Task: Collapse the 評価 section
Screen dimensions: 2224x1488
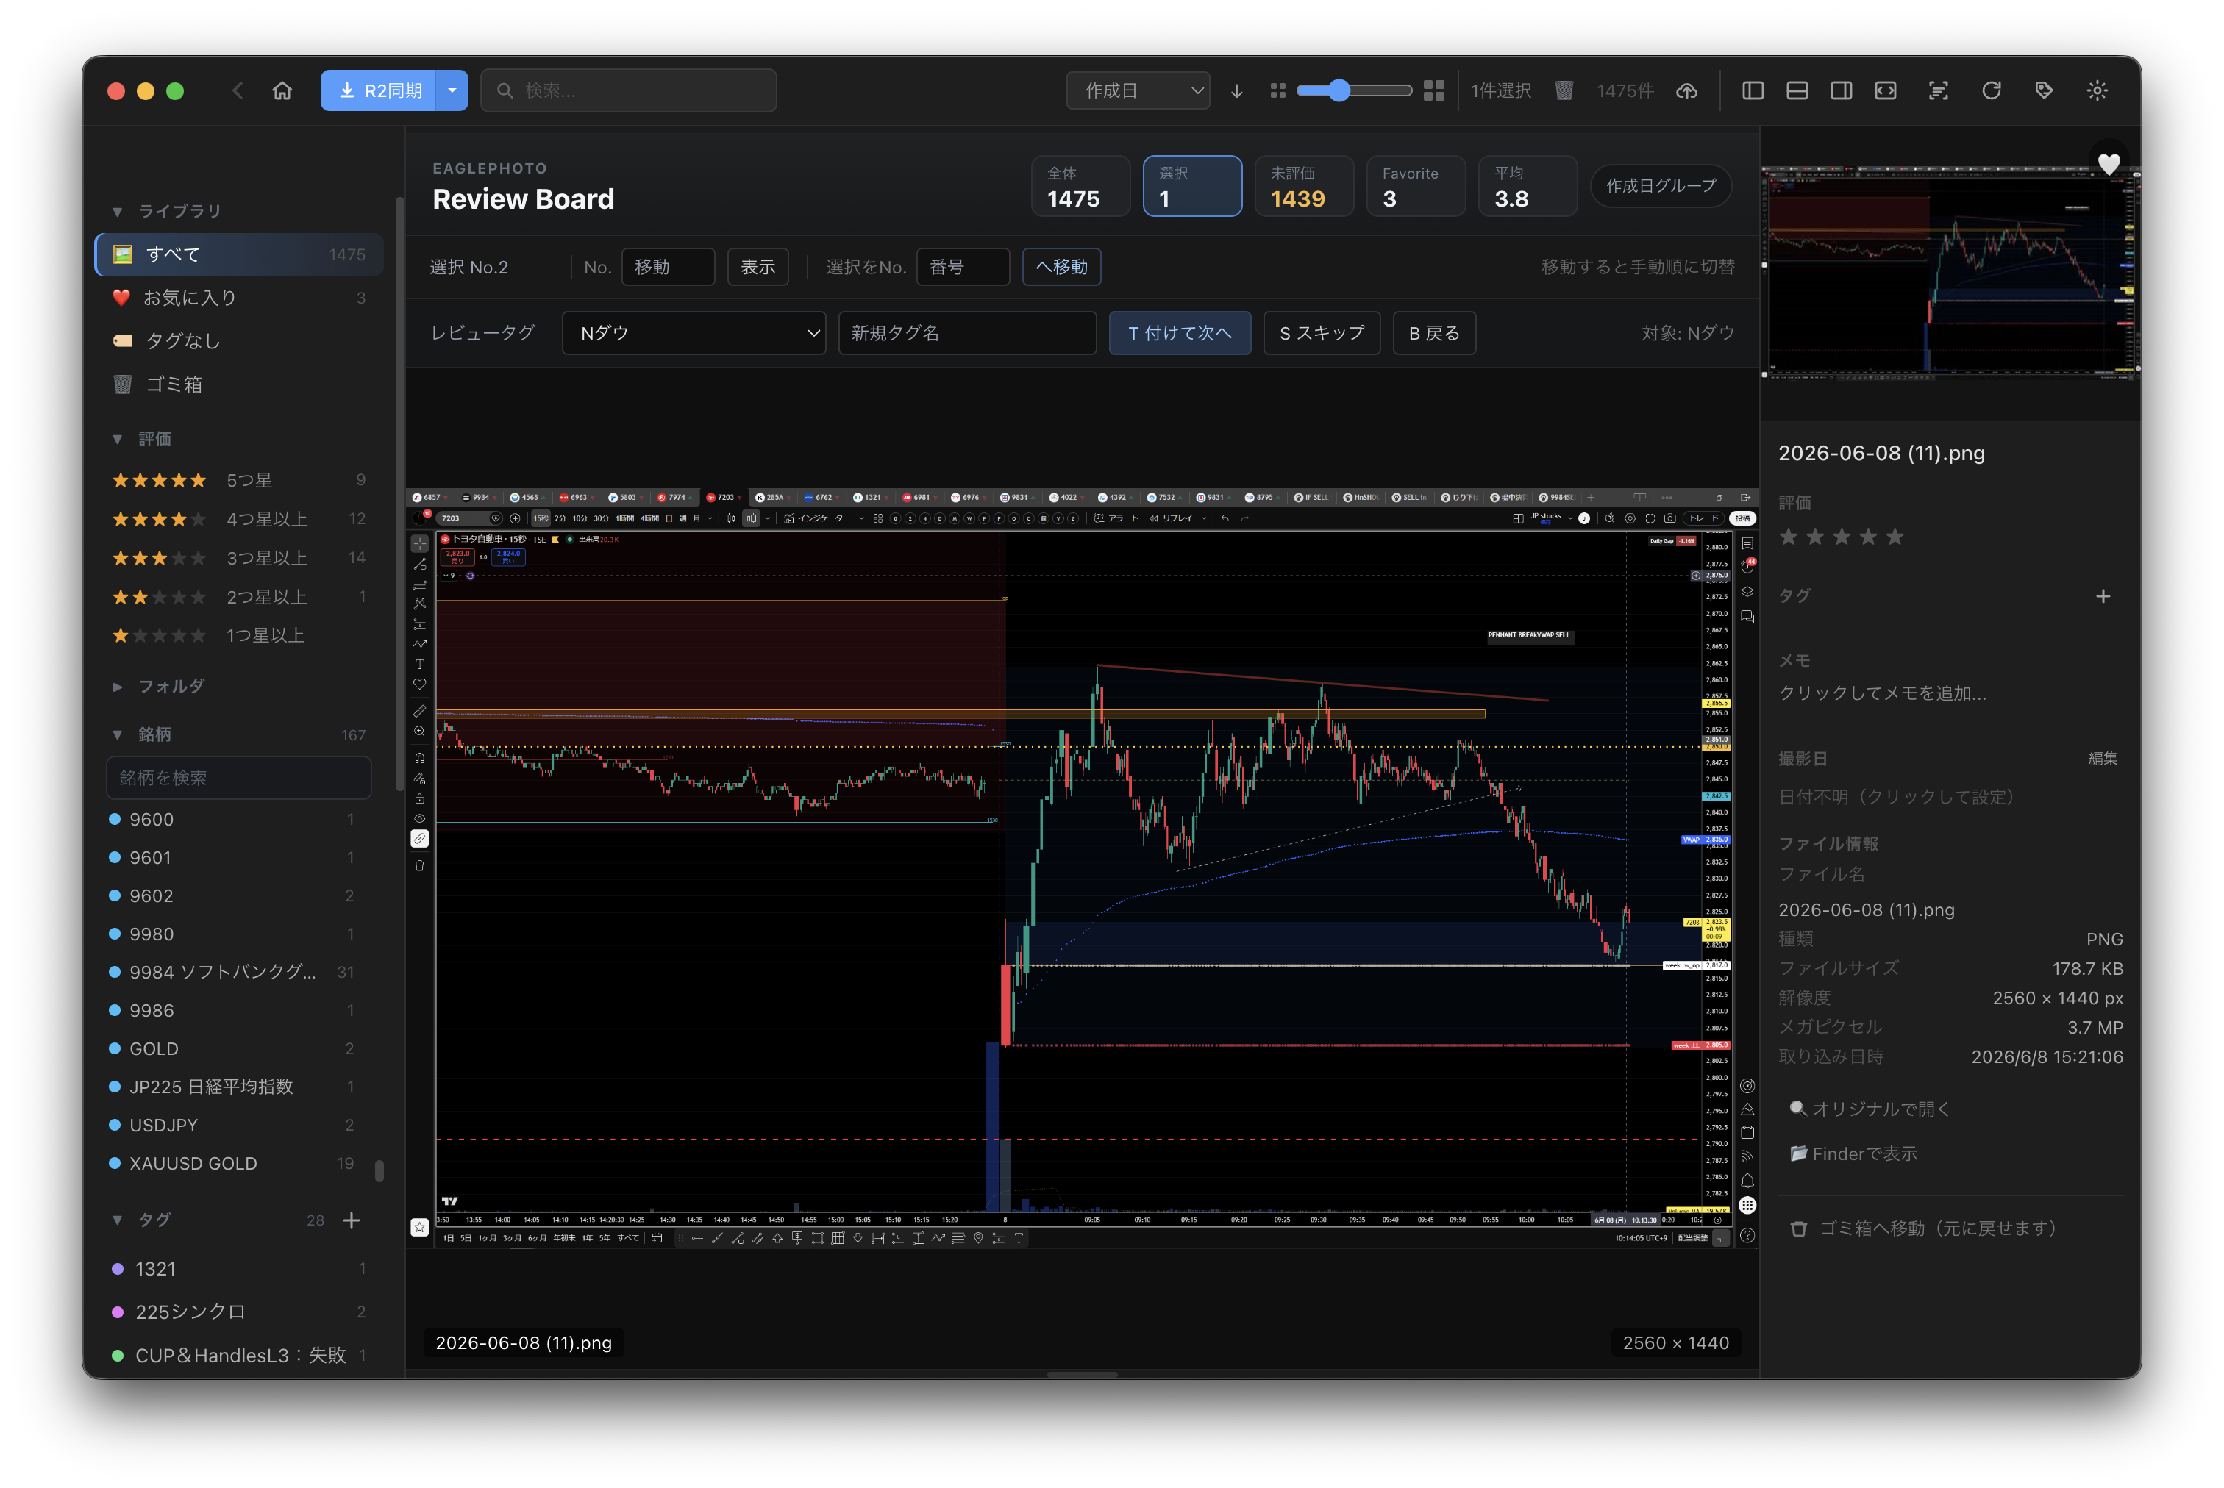Action: (117, 438)
